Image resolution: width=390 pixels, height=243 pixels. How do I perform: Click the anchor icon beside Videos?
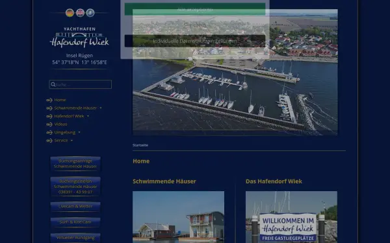49,124
